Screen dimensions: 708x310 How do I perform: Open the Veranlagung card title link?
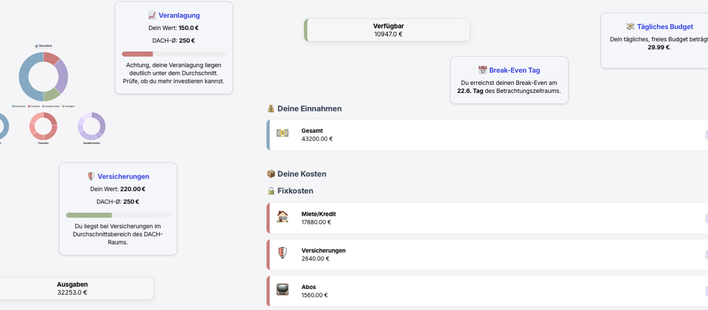pos(179,15)
